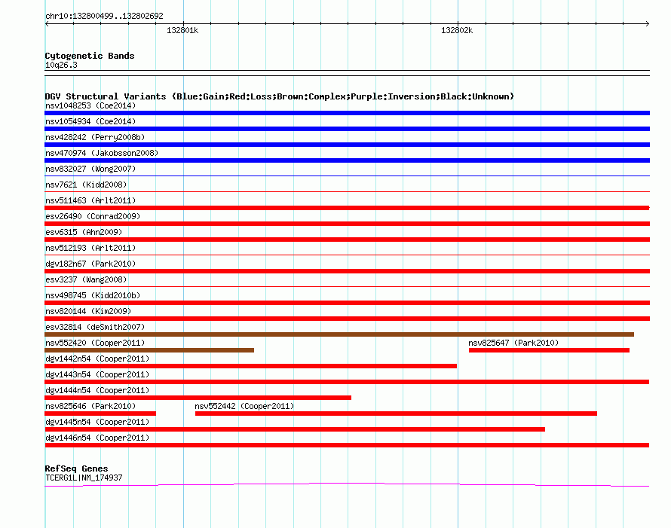This screenshot has width=671, height=528.
Task: Click chr10:132800499..132802692 coordinates text
Action: tap(104, 17)
